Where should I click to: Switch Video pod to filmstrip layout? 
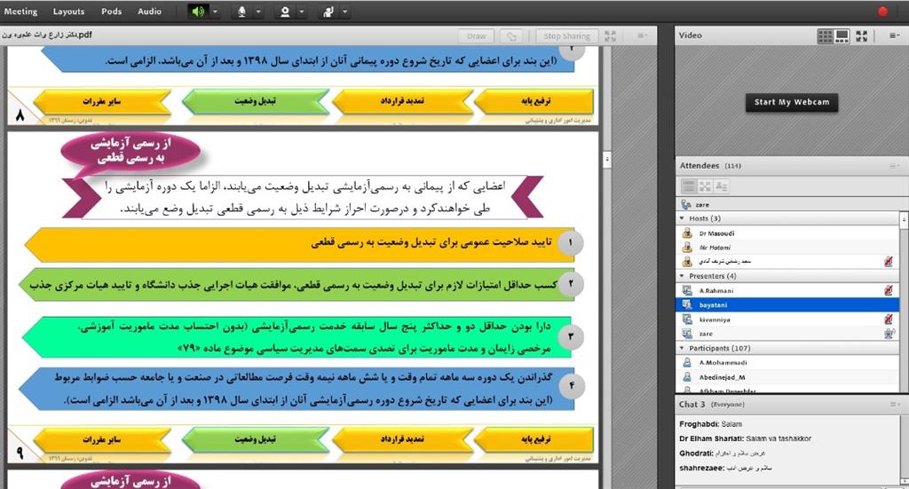tap(842, 35)
